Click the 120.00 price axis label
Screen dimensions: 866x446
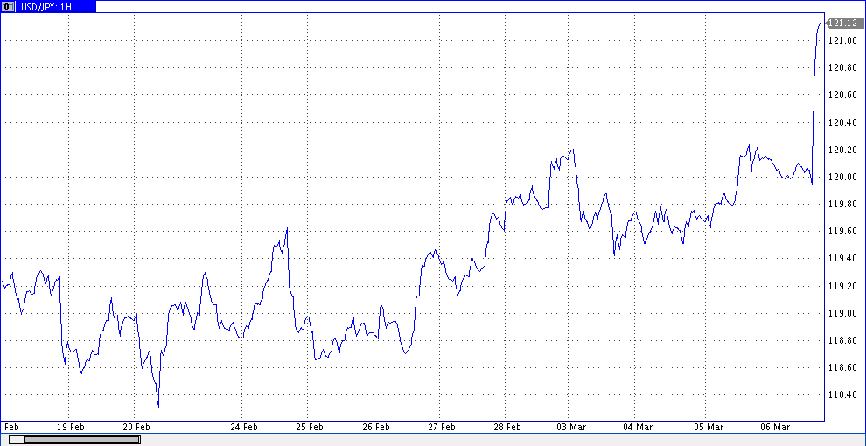click(842, 178)
